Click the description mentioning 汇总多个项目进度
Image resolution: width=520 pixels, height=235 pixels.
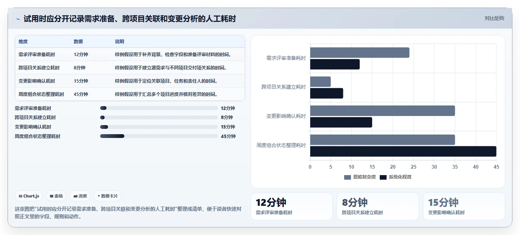click(x=166, y=94)
